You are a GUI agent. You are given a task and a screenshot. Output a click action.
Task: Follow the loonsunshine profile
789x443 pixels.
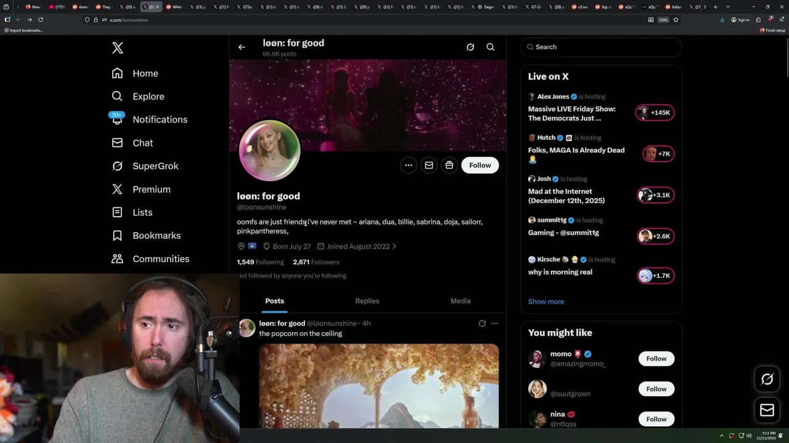click(480, 165)
